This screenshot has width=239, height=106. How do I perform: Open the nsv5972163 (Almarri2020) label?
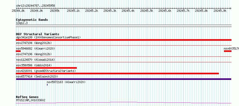pos(66,82)
